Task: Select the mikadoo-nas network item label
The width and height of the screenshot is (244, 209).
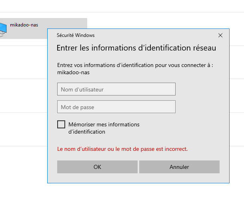Action: click(24, 25)
